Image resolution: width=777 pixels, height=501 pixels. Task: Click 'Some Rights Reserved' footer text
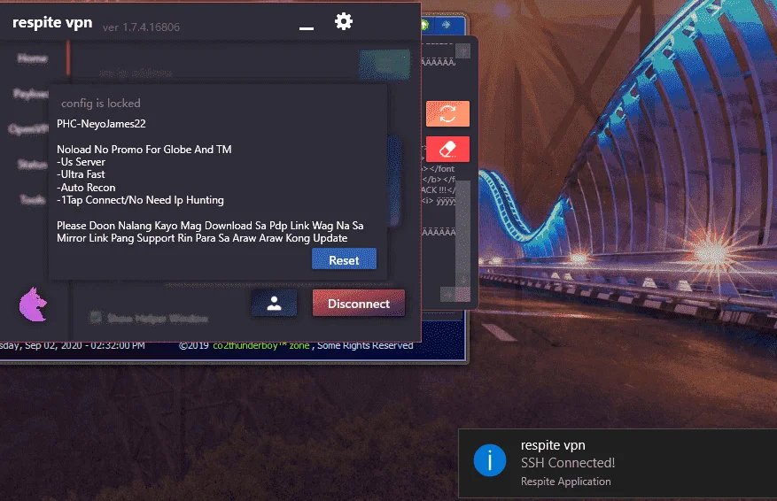click(365, 345)
